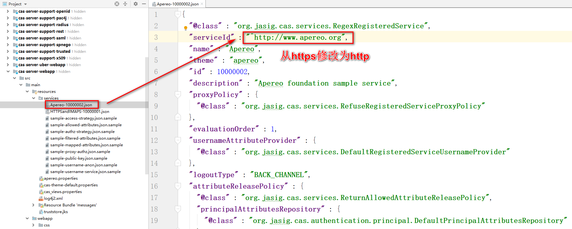Click the truststore.jks file icon
Viewport: 572px width, 229px height.
point(41,212)
